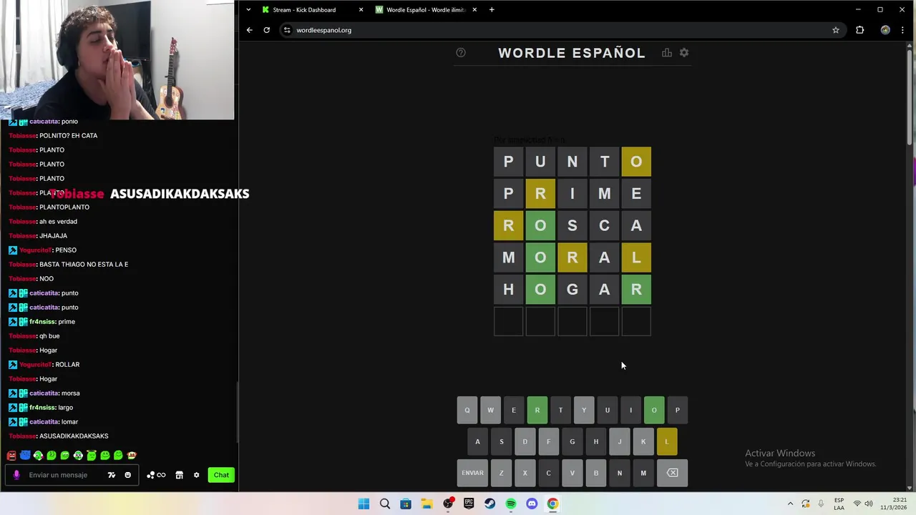Click fr4nsiss username next to largo
Image resolution: width=916 pixels, height=515 pixels.
(x=42, y=407)
